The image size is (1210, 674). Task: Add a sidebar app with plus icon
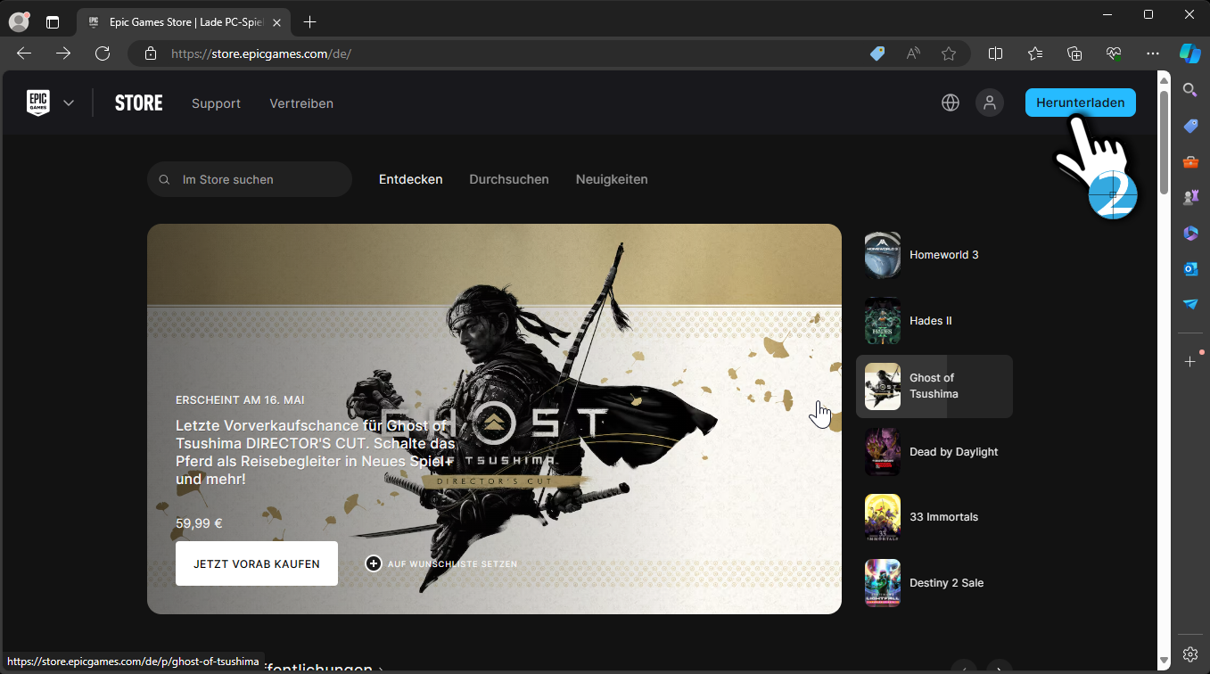click(x=1190, y=362)
